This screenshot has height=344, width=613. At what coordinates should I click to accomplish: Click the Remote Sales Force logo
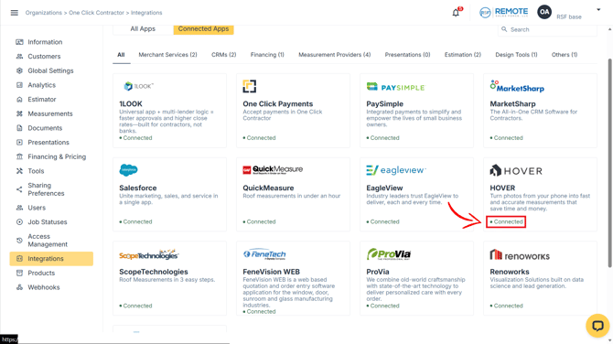point(504,12)
